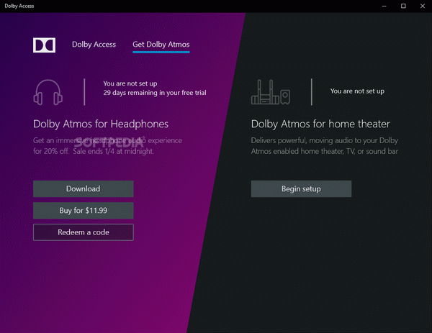The width and height of the screenshot is (432, 333).
Task: Click '29 days remaining in your free trial'
Action: (x=155, y=93)
